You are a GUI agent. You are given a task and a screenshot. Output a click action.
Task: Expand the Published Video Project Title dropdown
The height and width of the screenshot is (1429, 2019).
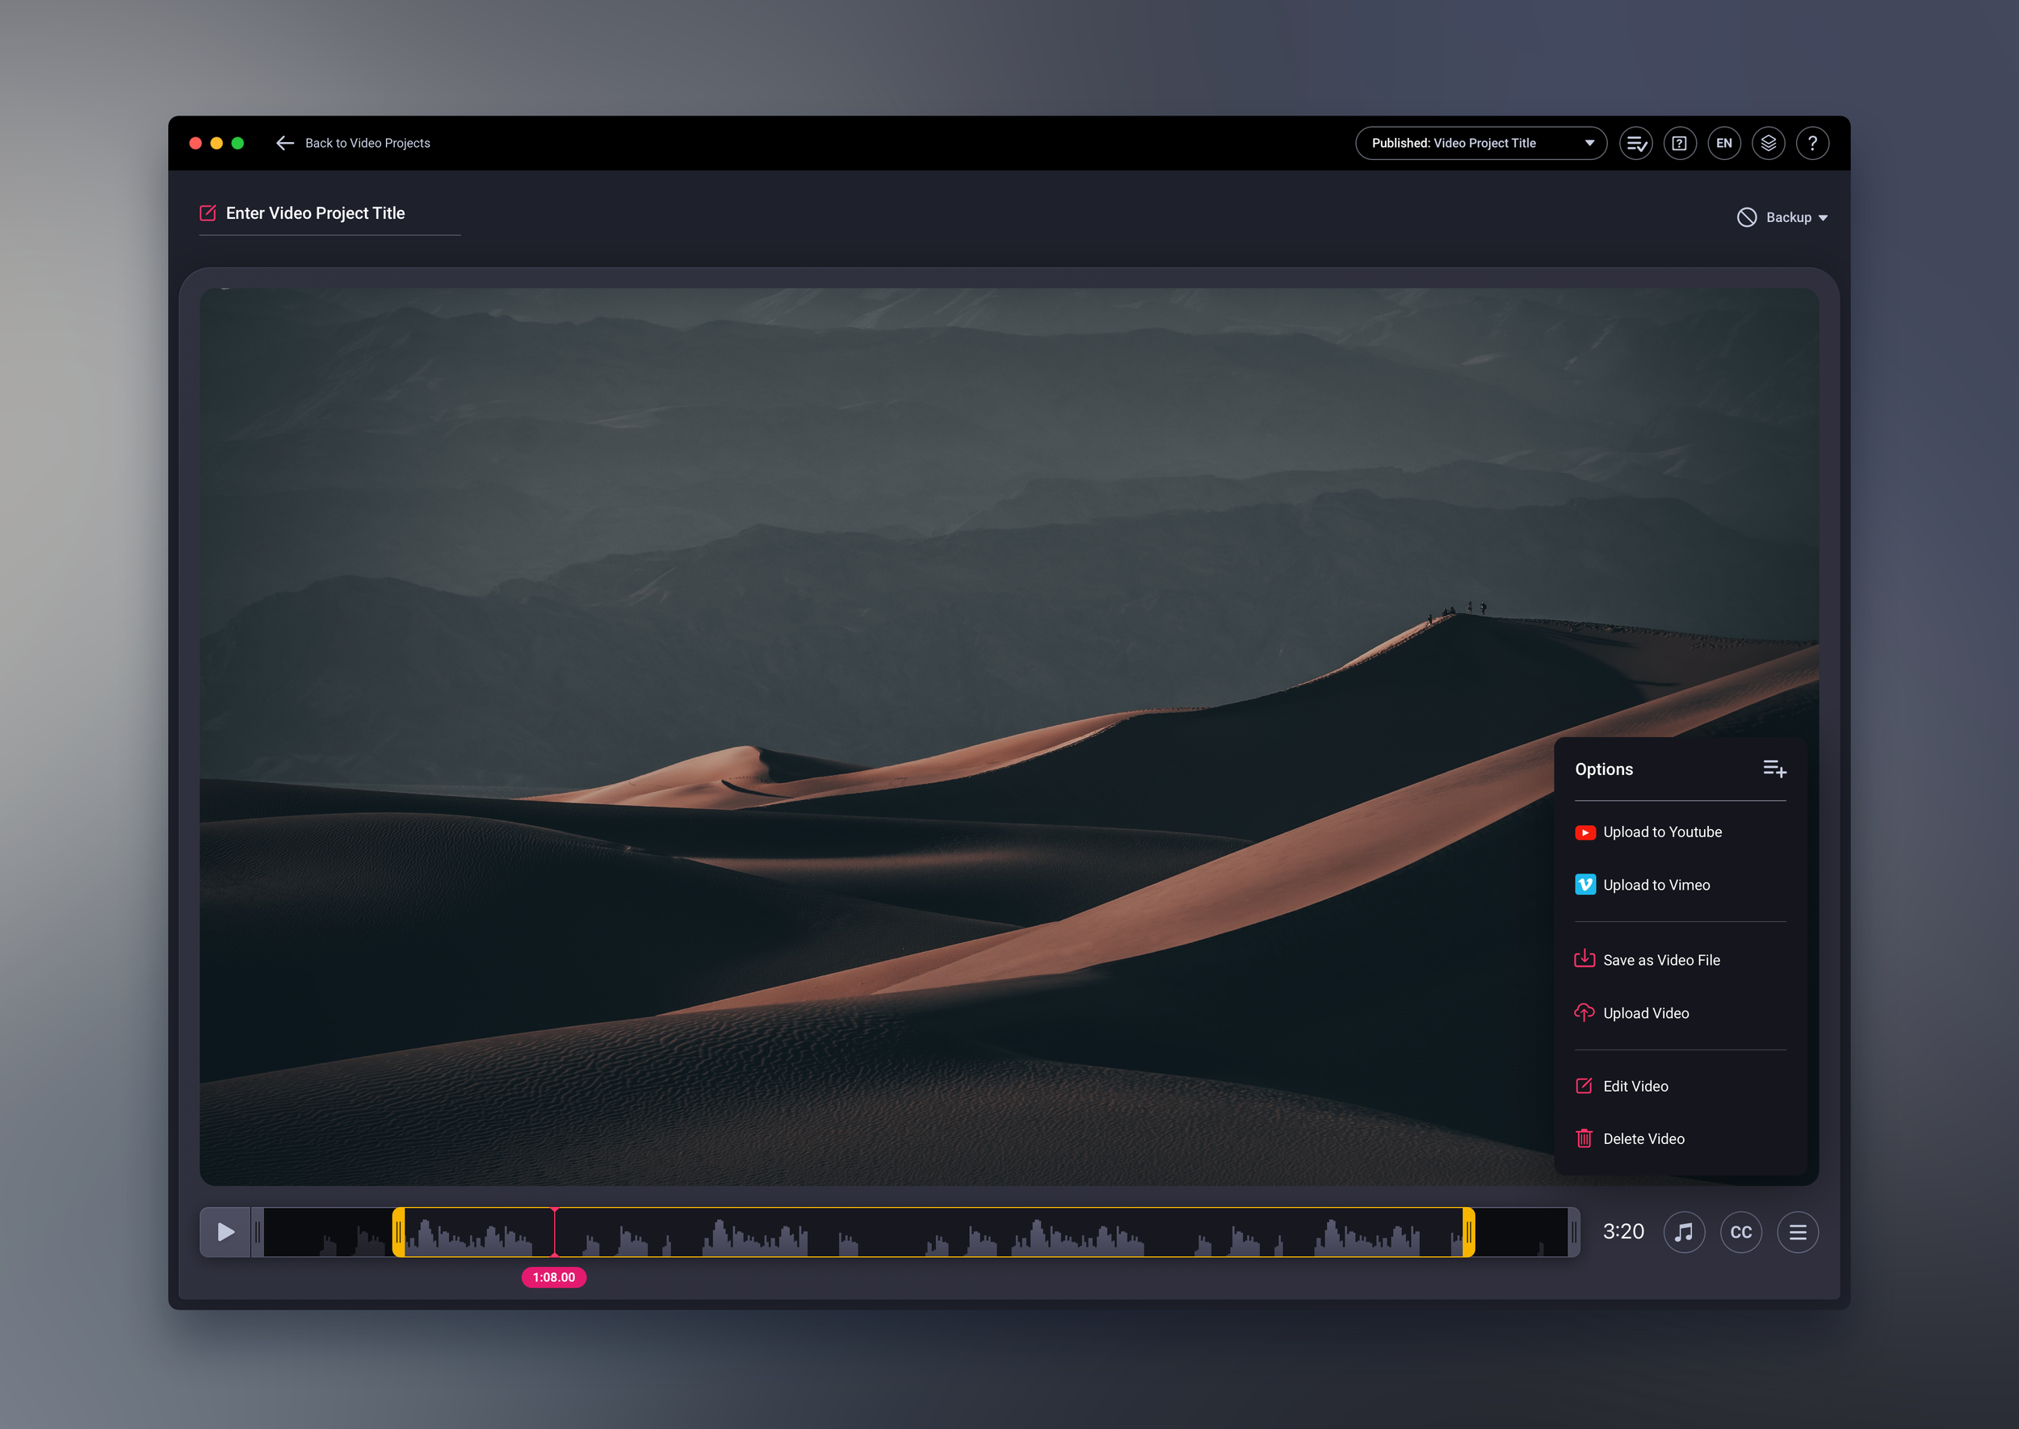click(x=1480, y=144)
